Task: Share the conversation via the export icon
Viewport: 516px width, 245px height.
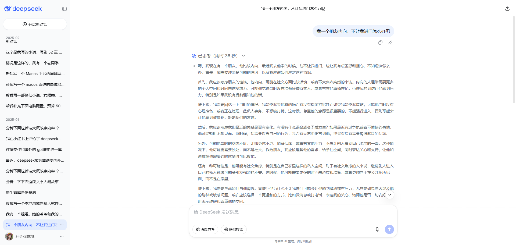Action: (507, 8)
